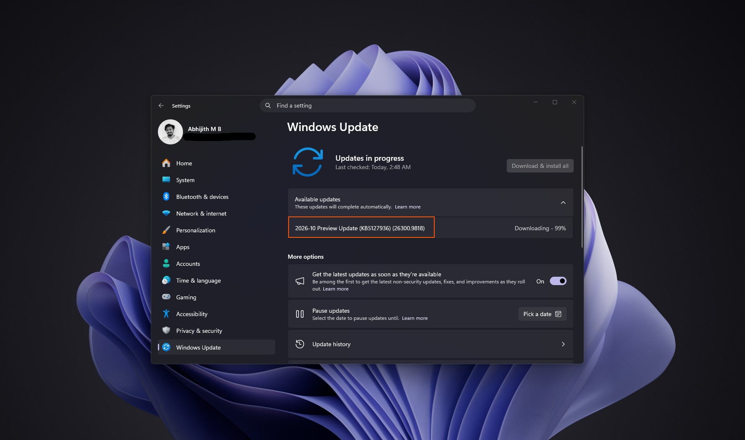Image resolution: width=745 pixels, height=440 pixels.
Task: Click the Apps icon in sidebar
Action: point(166,247)
